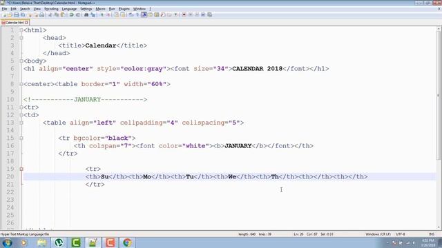Collapse the <td> fold on line 12
The height and width of the screenshot is (248, 442).
(x=21, y=115)
